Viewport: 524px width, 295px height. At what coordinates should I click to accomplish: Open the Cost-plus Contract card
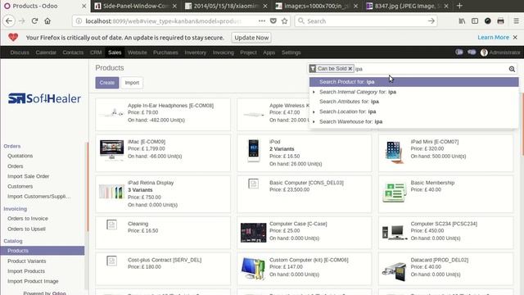point(163,269)
